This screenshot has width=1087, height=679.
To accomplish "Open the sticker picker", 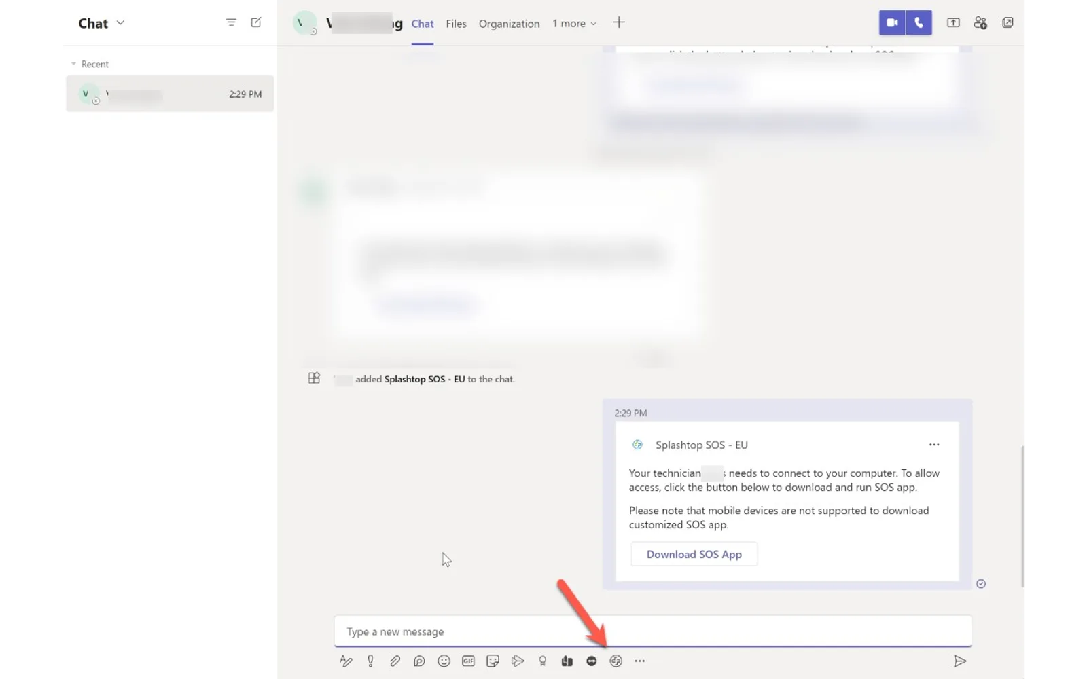I will [x=493, y=661].
